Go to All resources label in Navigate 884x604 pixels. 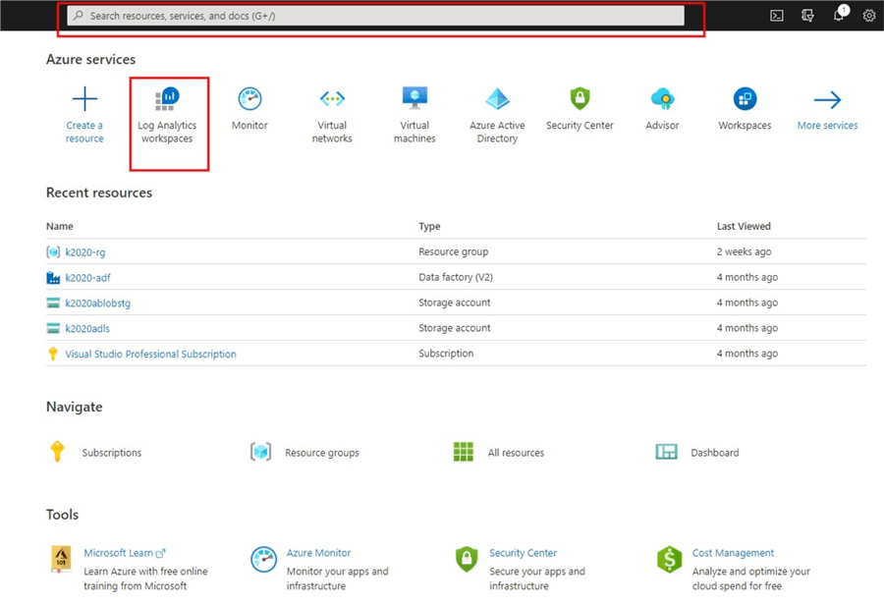(x=516, y=453)
